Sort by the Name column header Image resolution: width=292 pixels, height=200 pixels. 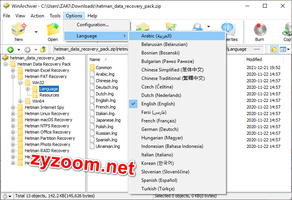(x=95, y=59)
